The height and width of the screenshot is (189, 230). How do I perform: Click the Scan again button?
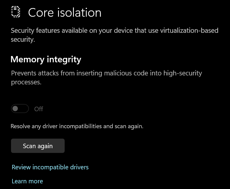coord(38,146)
